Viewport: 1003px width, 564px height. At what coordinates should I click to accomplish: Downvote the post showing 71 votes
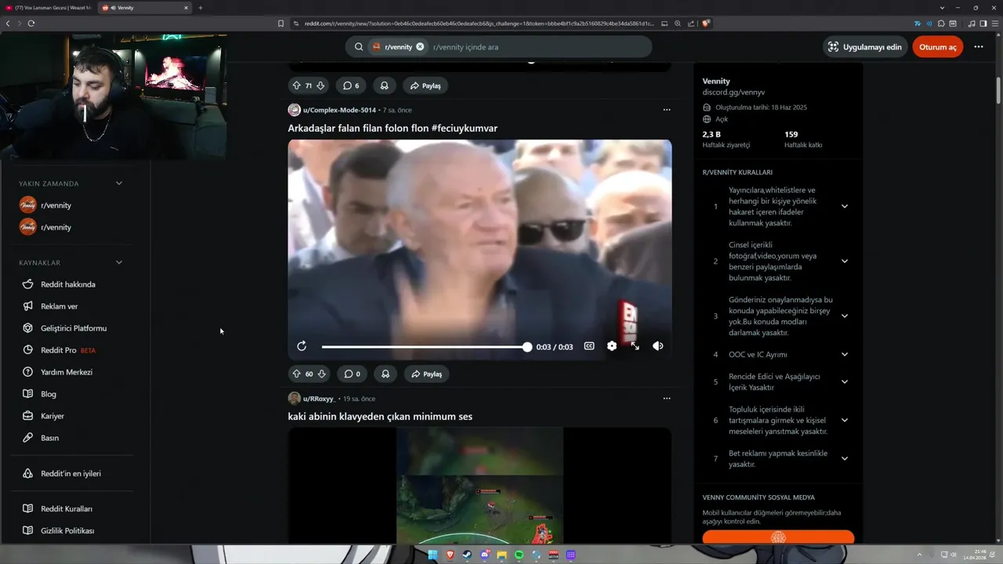pos(320,85)
